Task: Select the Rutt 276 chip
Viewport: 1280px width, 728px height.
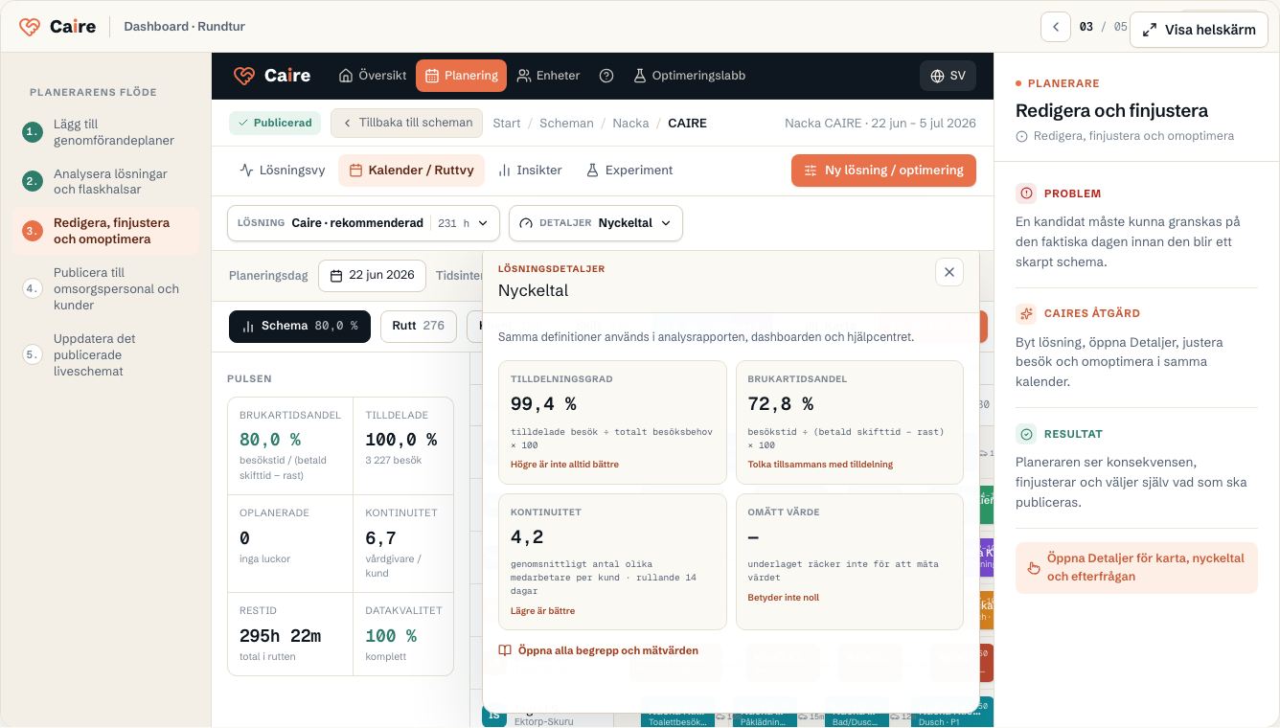Action: [x=419, y=326]
